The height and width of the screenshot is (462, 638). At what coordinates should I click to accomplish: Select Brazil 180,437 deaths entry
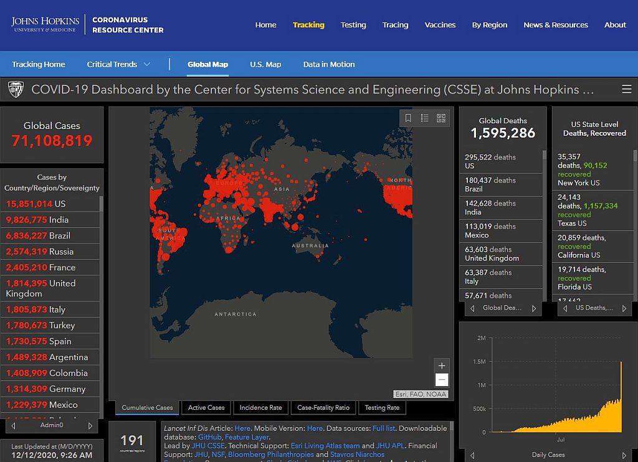tap(502, 185)
